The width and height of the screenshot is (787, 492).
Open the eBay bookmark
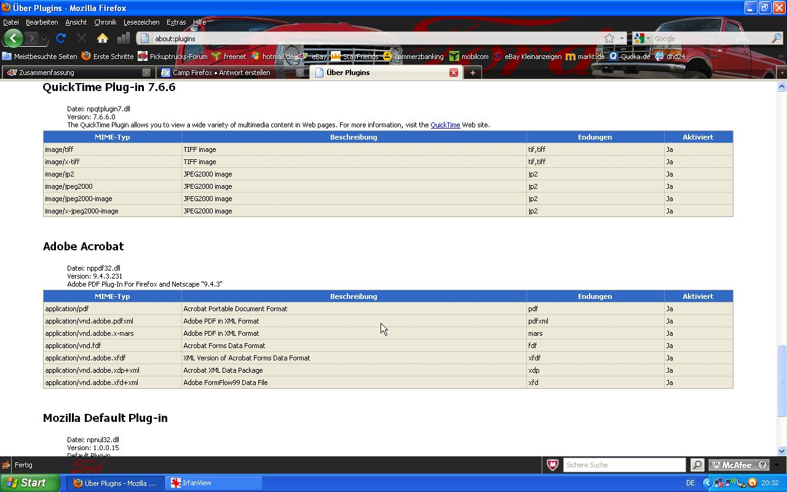coord(312,56)
